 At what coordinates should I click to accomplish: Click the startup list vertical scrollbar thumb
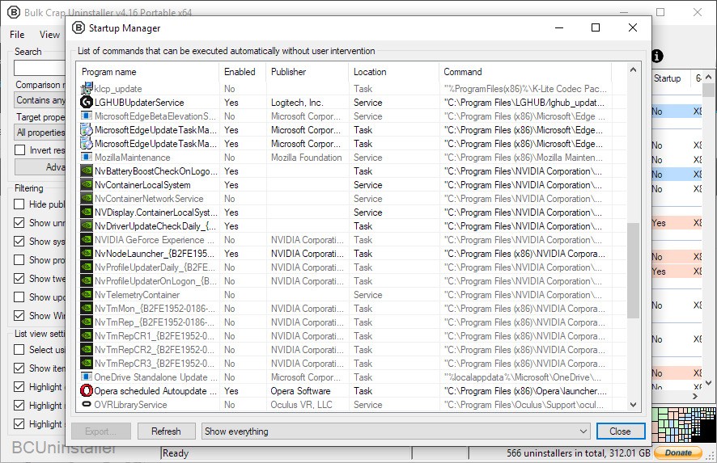633,271
